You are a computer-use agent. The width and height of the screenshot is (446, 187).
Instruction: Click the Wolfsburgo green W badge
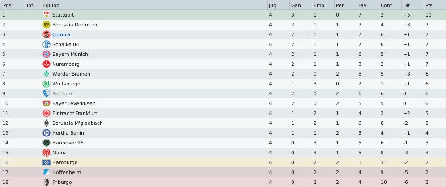(x=47, y=84)
